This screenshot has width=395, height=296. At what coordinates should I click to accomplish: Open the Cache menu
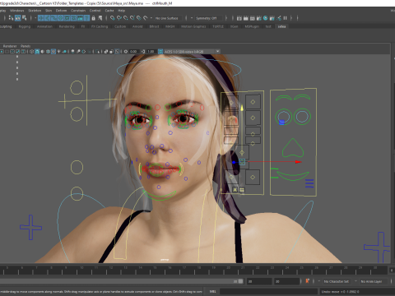[x=109, y=11]
